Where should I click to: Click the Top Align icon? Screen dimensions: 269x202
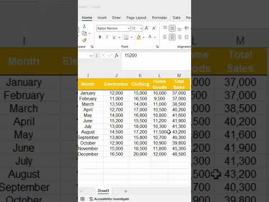point(165,28)
